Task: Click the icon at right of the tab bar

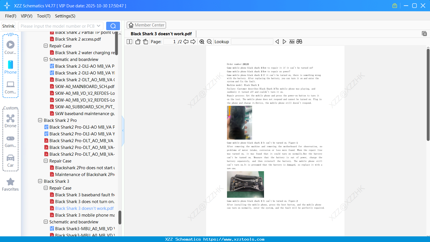Action: pos(424,34)
